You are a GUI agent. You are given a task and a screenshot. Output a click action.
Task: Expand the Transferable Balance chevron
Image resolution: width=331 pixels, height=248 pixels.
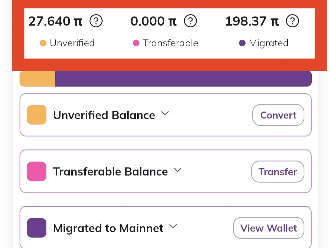click(177, 170)
